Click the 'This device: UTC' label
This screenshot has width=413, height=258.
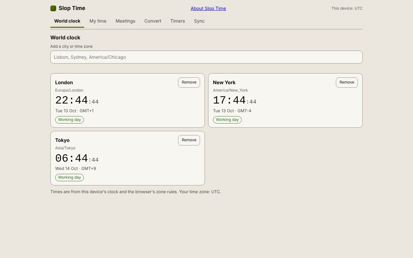click(x=347, y=8)
